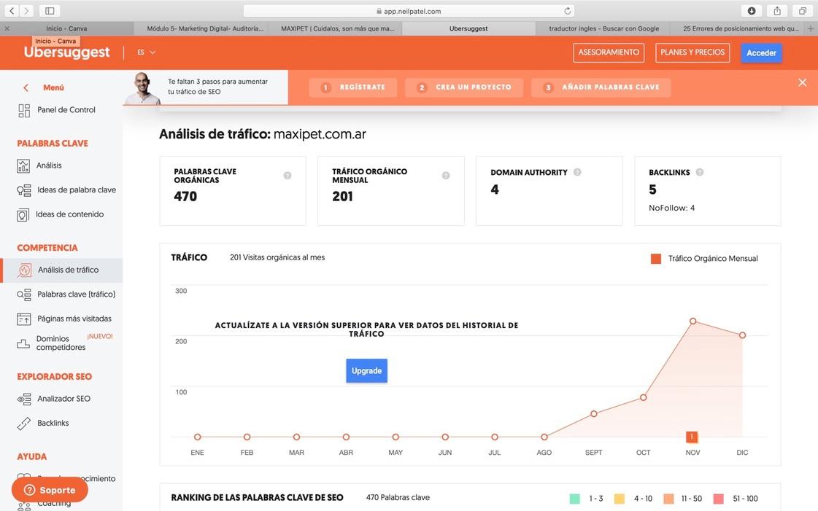
Task: Click the ASESORAMIENTO button
Action: (609, 52)
